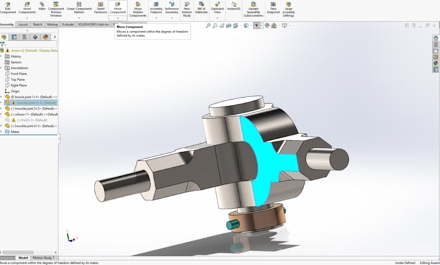Switch to Evaluate ribbon tab
The width and height of the screenshot is (440, 265).
coord(68,25)
